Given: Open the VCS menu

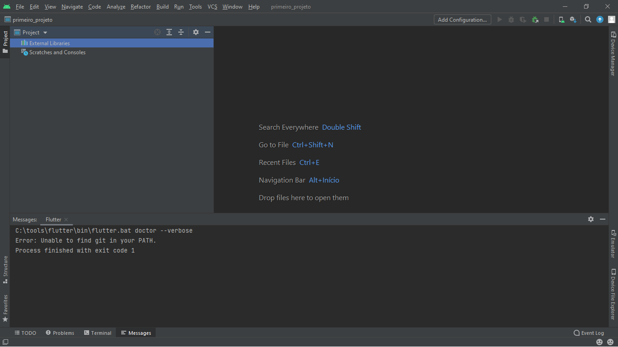Looking at the screenshot, I should click(213, 7).
